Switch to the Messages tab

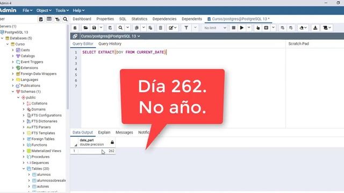click(x=124, y=132)
